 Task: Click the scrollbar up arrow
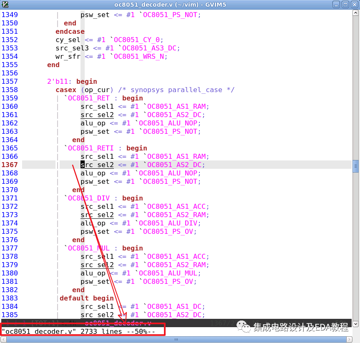click(355, 12)
